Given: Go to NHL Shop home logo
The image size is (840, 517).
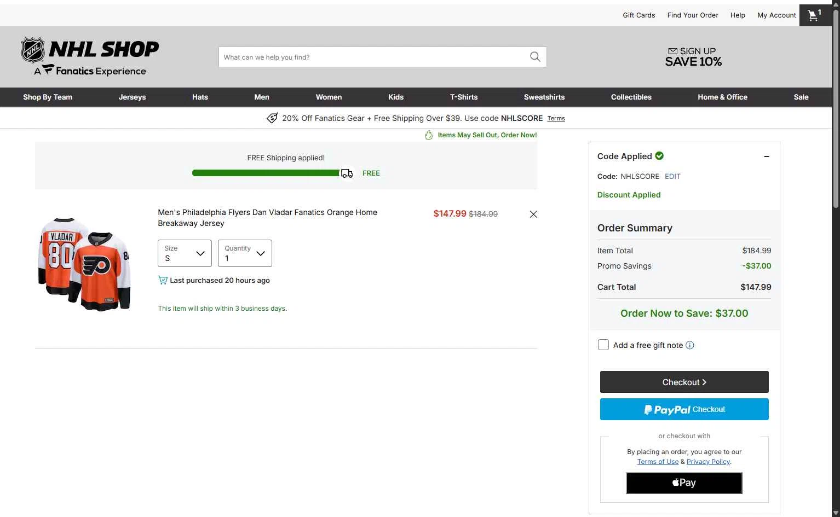Looking at the screenshot, I should click(90, 57).
